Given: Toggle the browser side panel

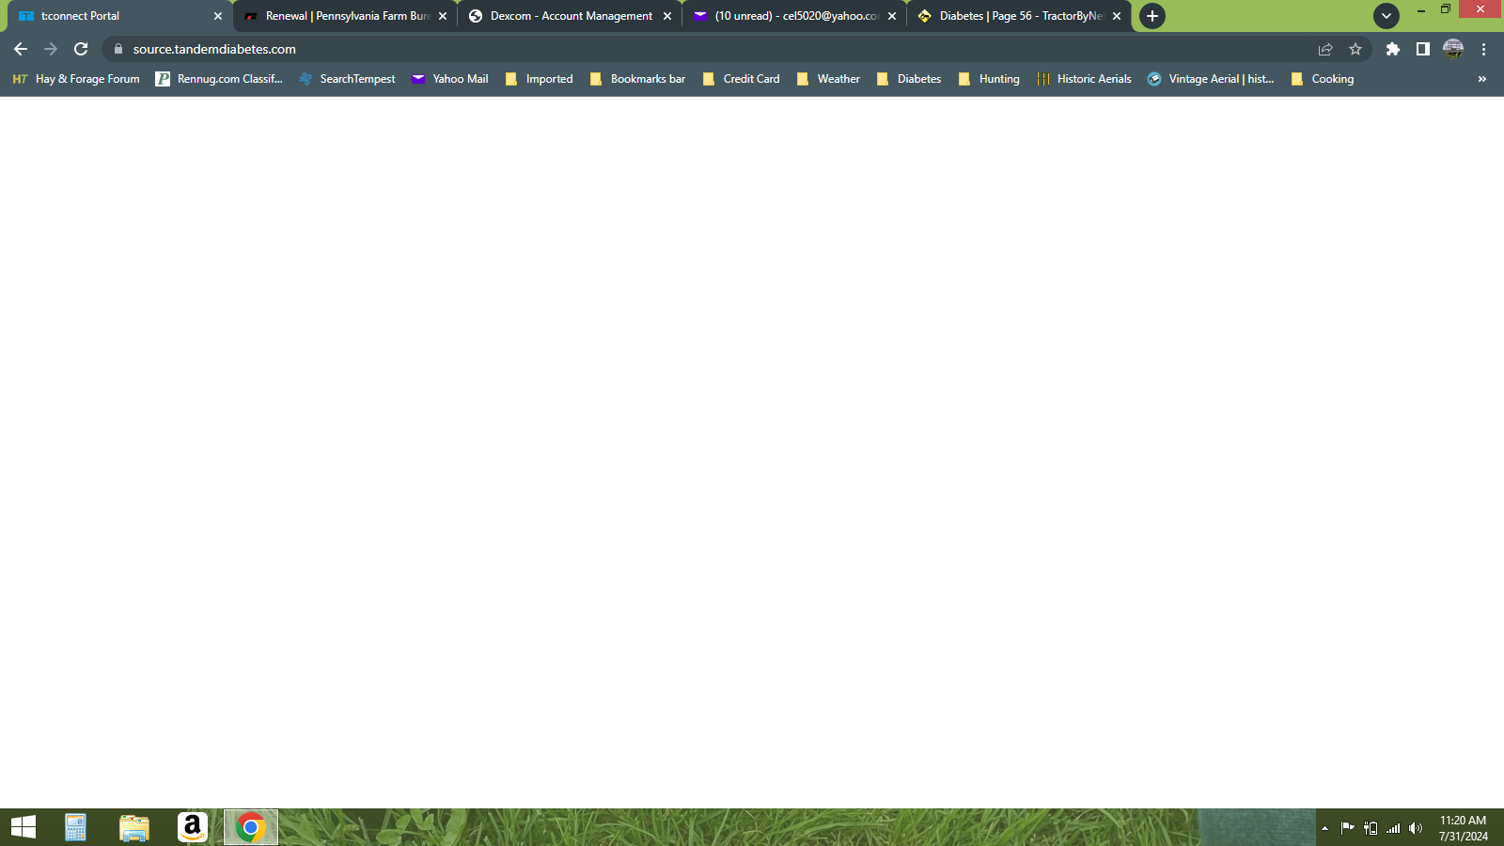Looking at the screenshot, I should (x=1422, y=49).
